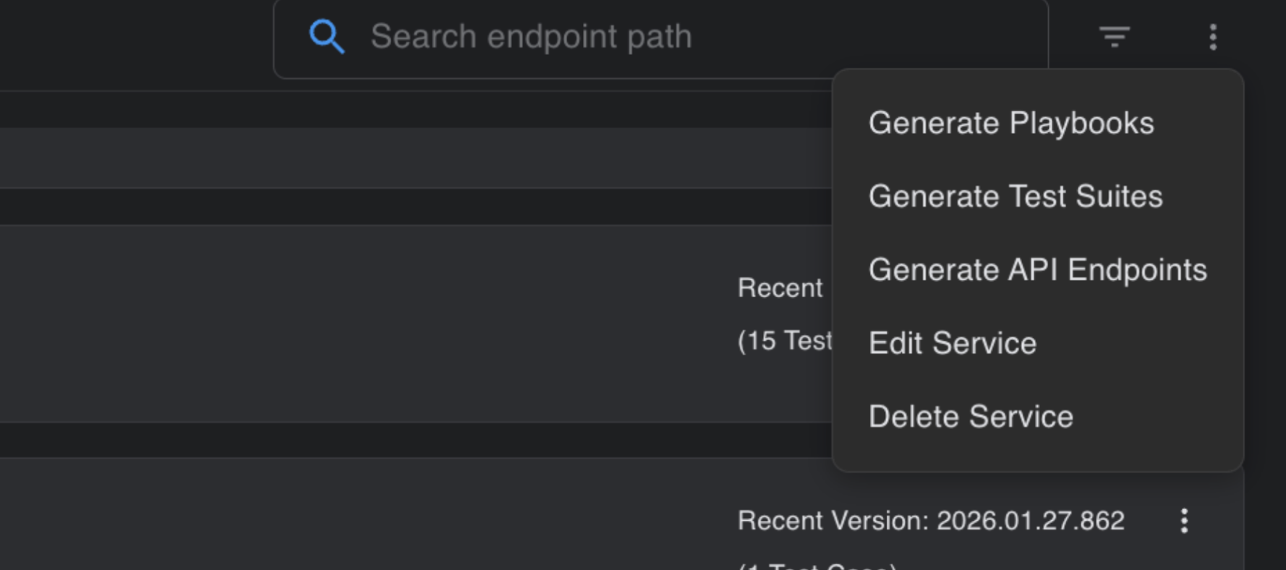Viewport: 1286px width, 570px height.
Task: Open the filter list icon
Action: (1114, 37)
